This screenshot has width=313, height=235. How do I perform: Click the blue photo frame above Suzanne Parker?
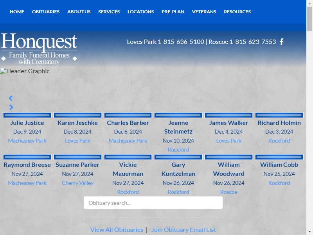pyautogui.click(x=77, y=157)
